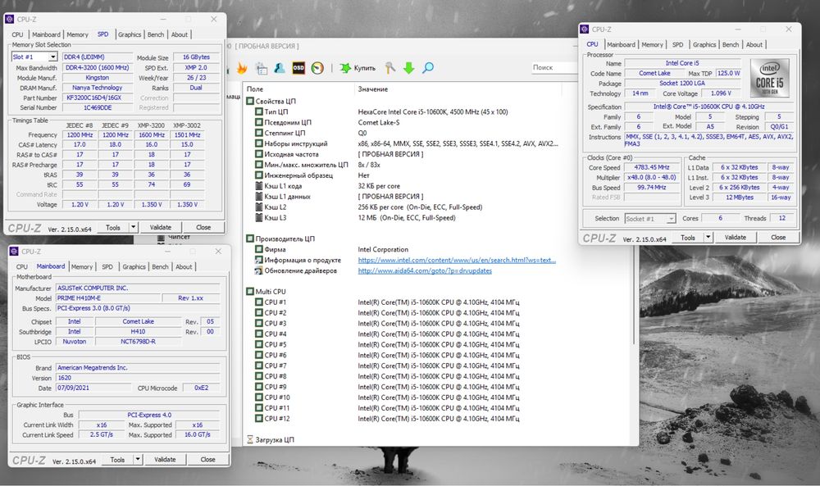This screenshot has width=820, height=486.
Task: Open the aida64.com driver updates link
Action: [425, 270]
